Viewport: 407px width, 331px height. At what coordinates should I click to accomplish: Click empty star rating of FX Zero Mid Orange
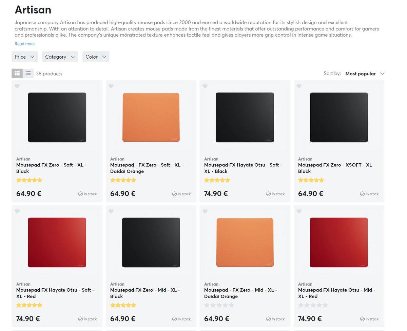(x=219, y=305)
